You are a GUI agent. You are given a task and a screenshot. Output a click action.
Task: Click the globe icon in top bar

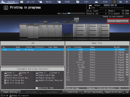114,2
